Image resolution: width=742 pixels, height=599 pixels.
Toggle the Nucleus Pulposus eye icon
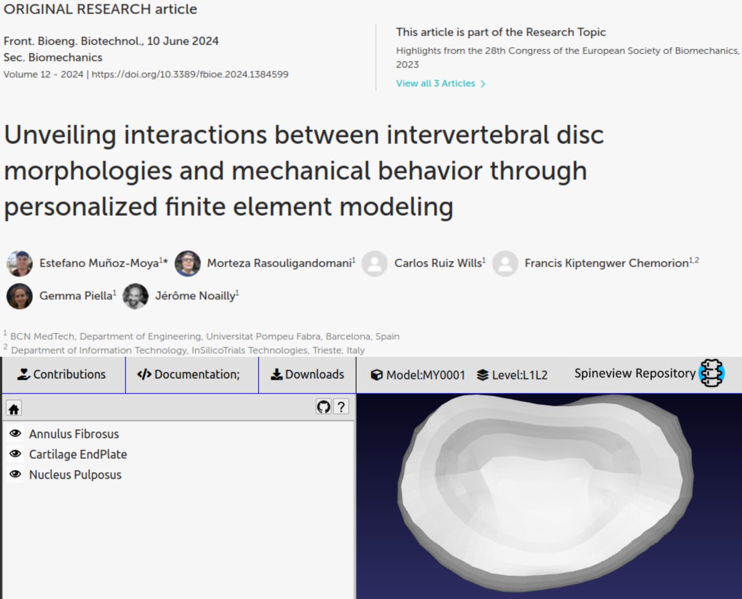tap(15, 474)
